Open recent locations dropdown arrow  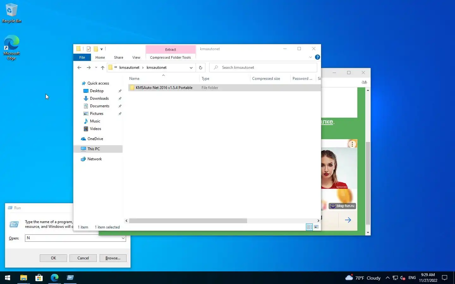tap(96, 68)
